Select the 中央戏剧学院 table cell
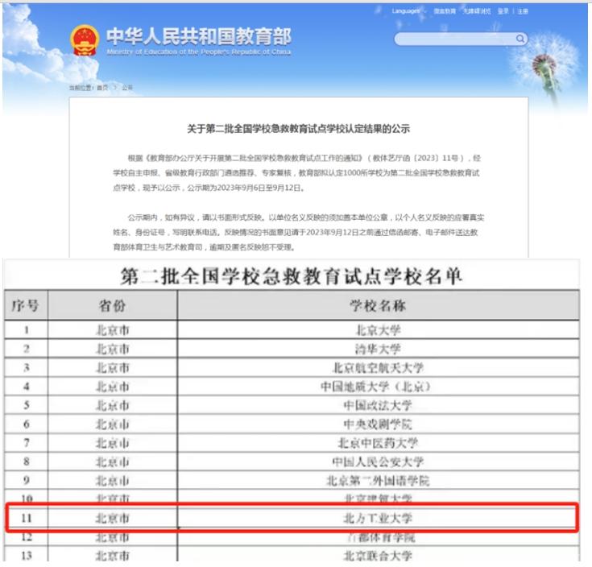592x567 pixels. click(378, 424)
